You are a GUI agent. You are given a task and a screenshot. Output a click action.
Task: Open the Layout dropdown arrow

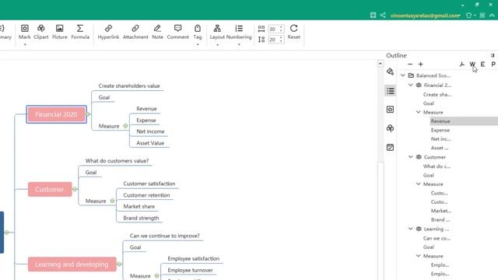218,45
